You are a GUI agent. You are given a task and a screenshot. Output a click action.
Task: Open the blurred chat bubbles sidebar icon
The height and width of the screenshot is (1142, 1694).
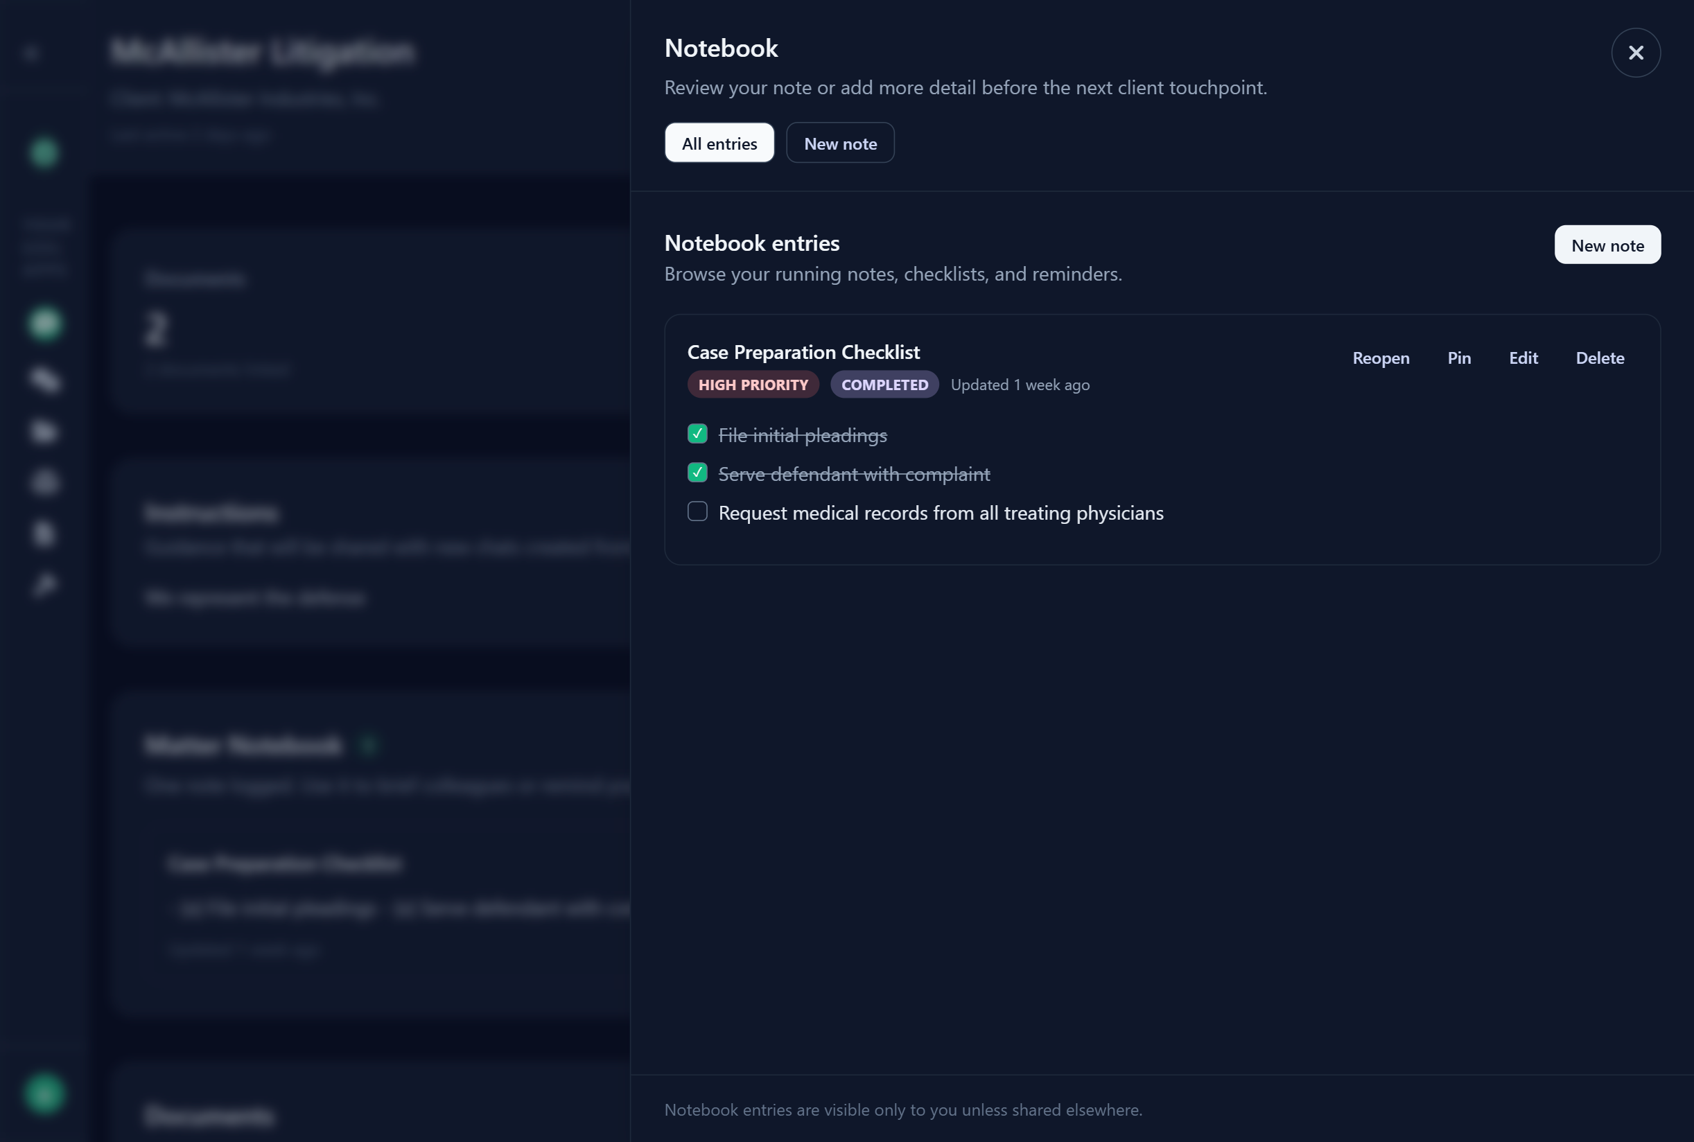(x=44, y=380)
